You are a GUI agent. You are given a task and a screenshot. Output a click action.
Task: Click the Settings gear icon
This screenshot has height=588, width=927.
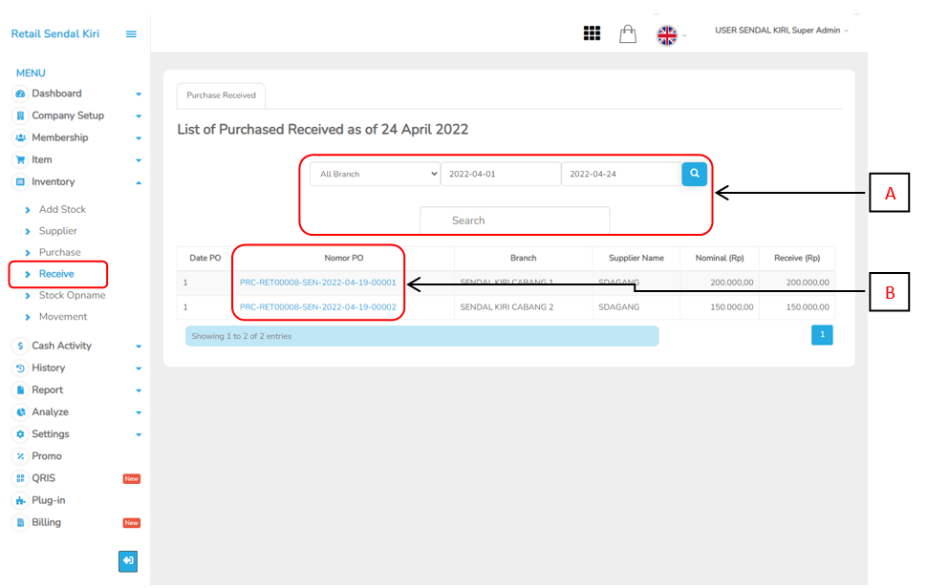[21, 434]
